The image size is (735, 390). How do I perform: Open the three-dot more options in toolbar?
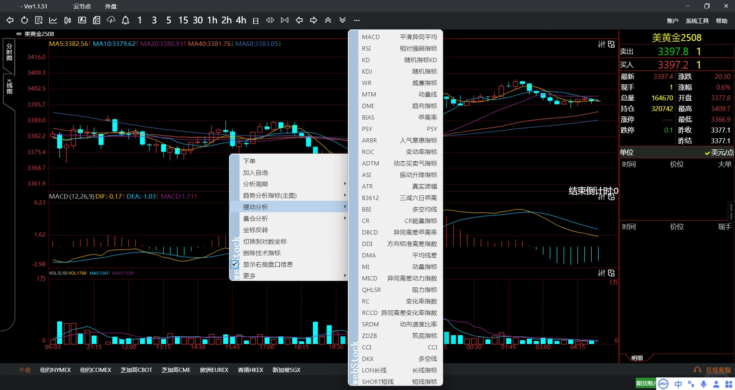(x=357, y=20)
